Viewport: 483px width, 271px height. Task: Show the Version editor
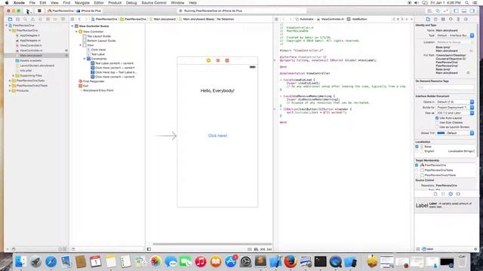[x=445, y=11]
